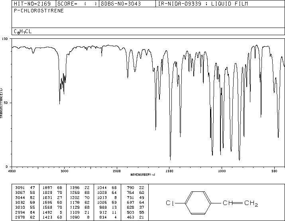Select peak table entry 1829
The height and width of the screenshot is (221, 285).
[x=47, y=193]
